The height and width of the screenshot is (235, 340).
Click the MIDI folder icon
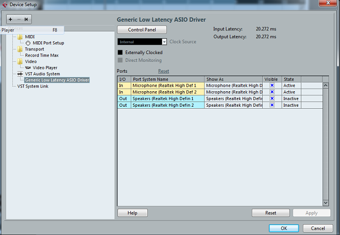(20, 37)
